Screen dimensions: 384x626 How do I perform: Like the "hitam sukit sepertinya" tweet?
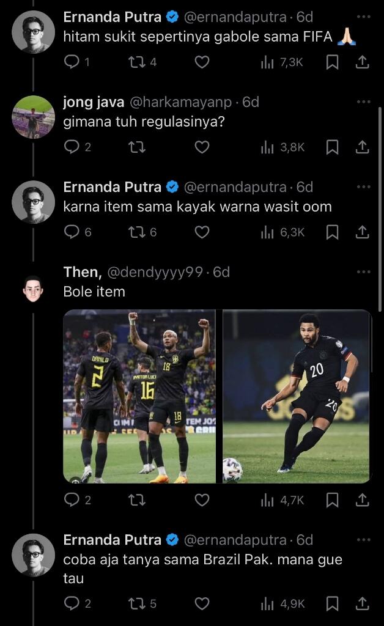pyautogui.click(x=202, y=62)
